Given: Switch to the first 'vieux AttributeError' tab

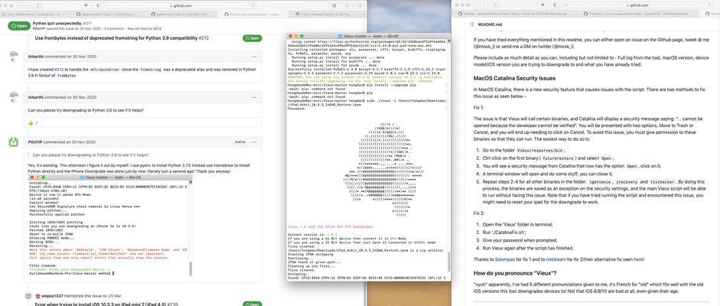Looking at the screenshot, I should pyautogui.click(x=36, y=15).
